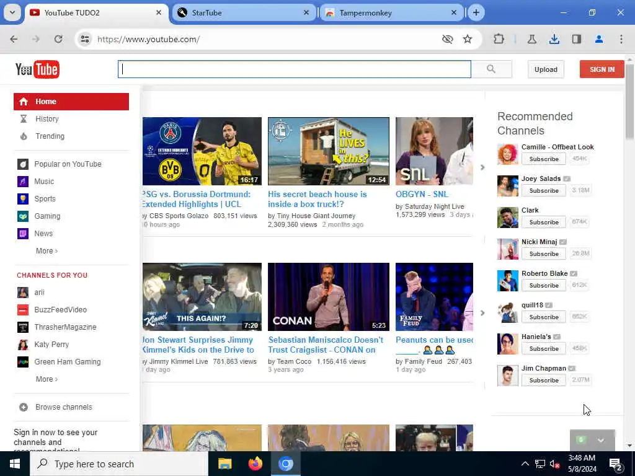Open the Jon Stewart Jimmy Kimmel thumbnail
635x476 pixels.
tap(202, 297)
